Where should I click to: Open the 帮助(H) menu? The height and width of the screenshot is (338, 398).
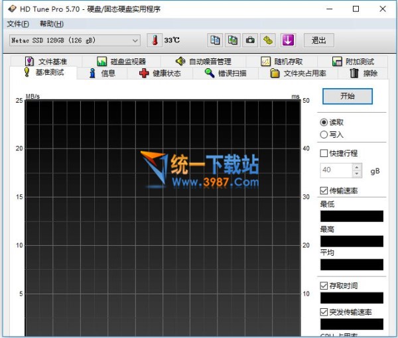click(52, 24)
